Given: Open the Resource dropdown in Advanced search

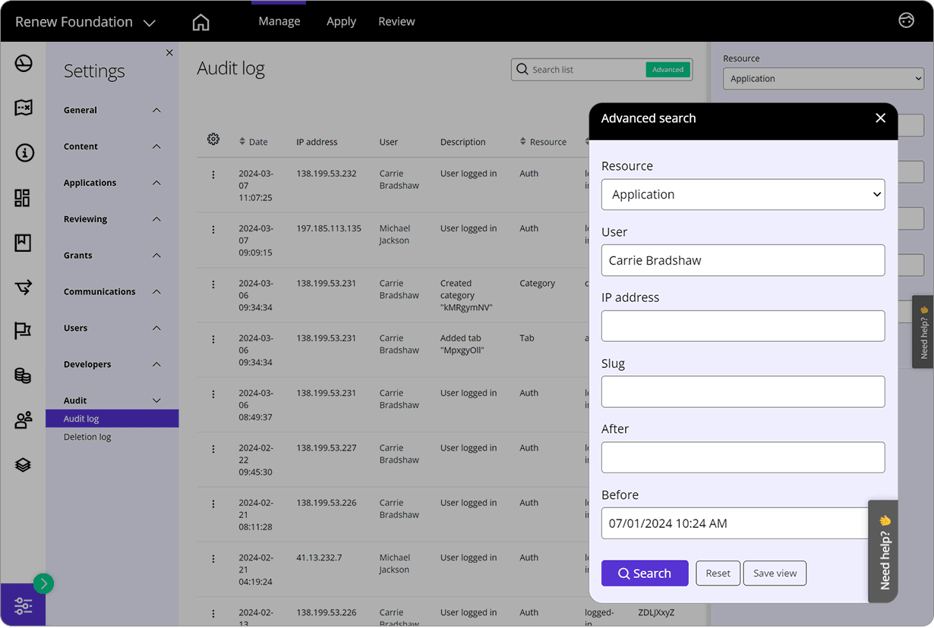Looking at the screenshot, I should pos(743,194).
